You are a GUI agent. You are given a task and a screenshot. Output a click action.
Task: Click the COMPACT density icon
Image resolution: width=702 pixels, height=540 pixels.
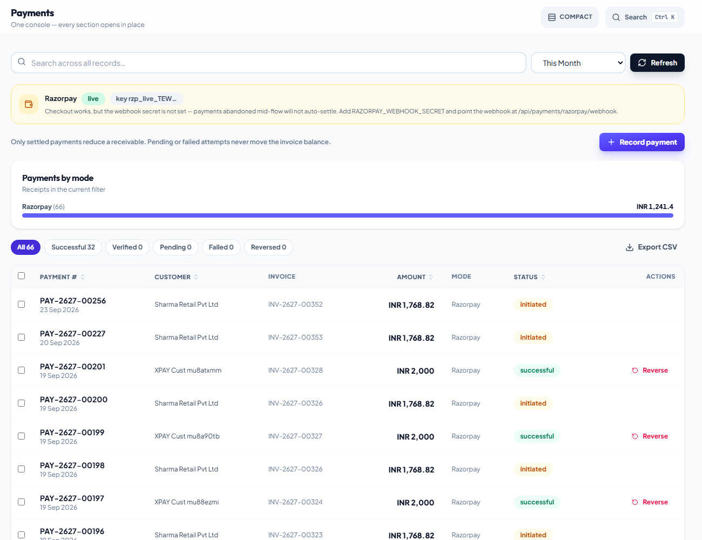point(552,17)
